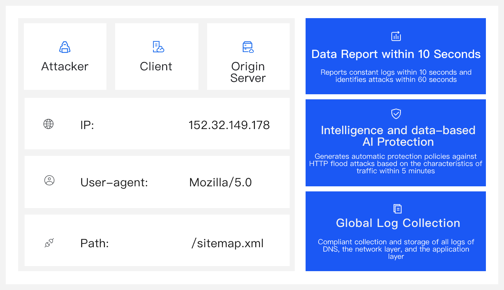Click the Mozilla/5.0 user-agent value
Image resolution: width=504 pixels, height=290 pixels.
point(220,182)
